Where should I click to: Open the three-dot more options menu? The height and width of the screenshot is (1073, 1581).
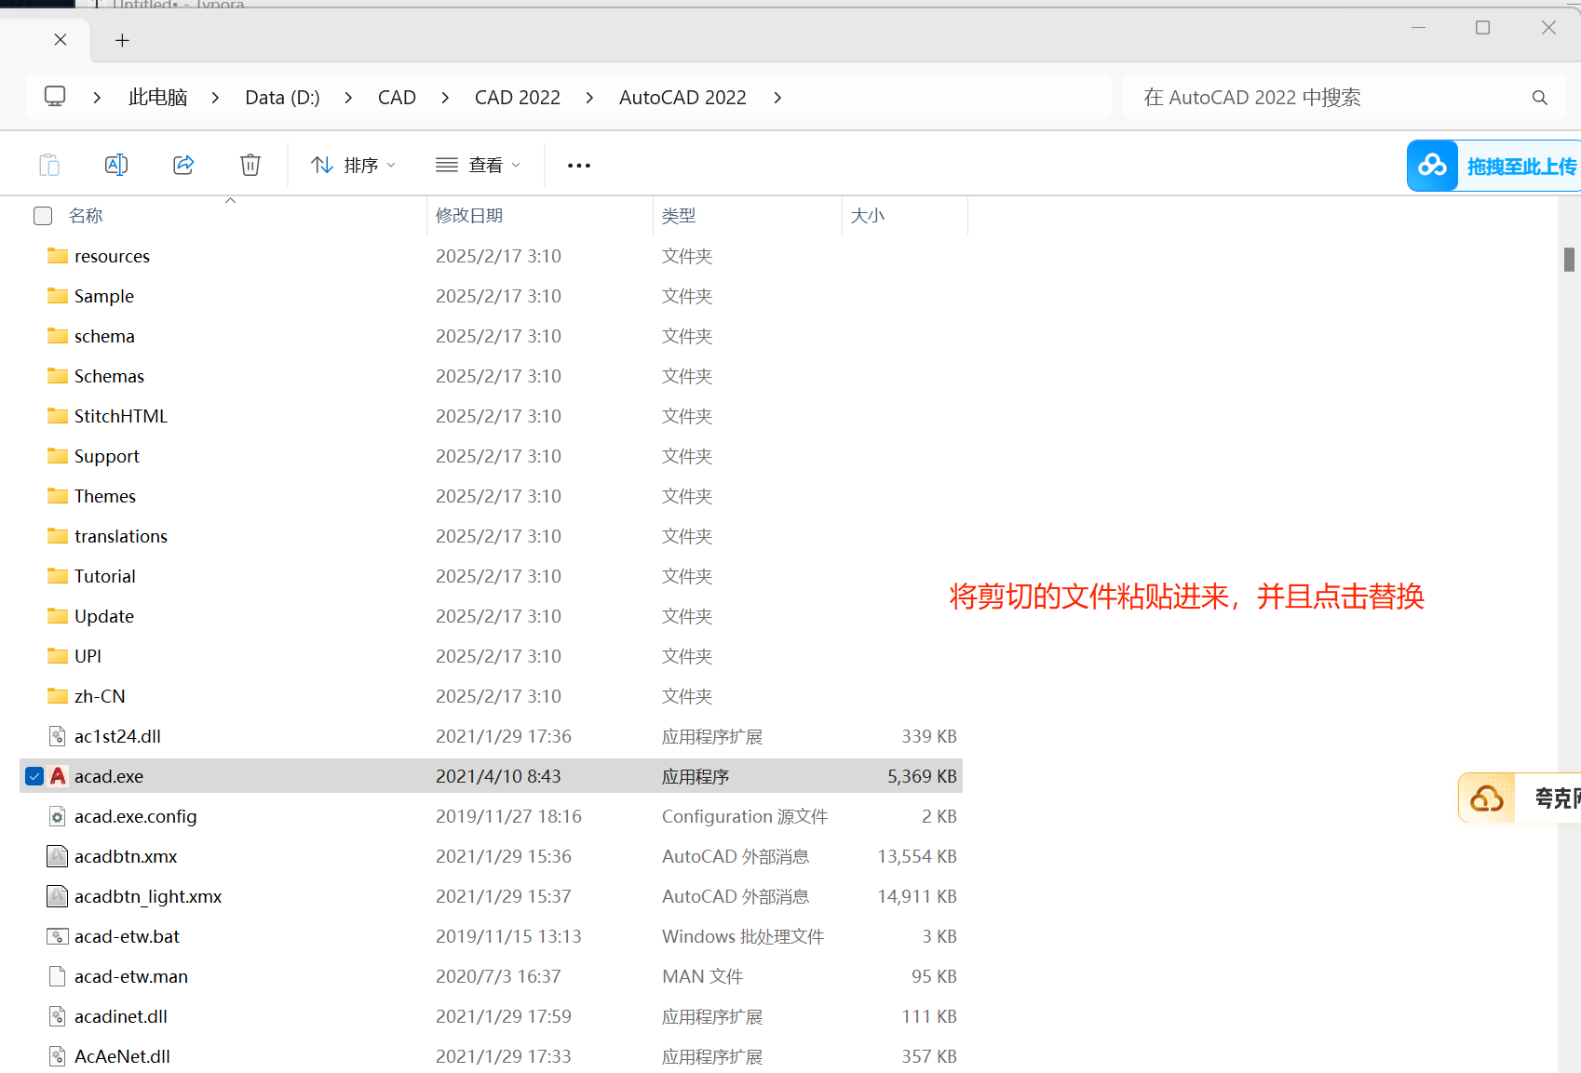tap(579, 166)
